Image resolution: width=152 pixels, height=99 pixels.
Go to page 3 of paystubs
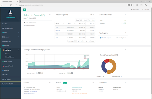[x=81, y=41]
